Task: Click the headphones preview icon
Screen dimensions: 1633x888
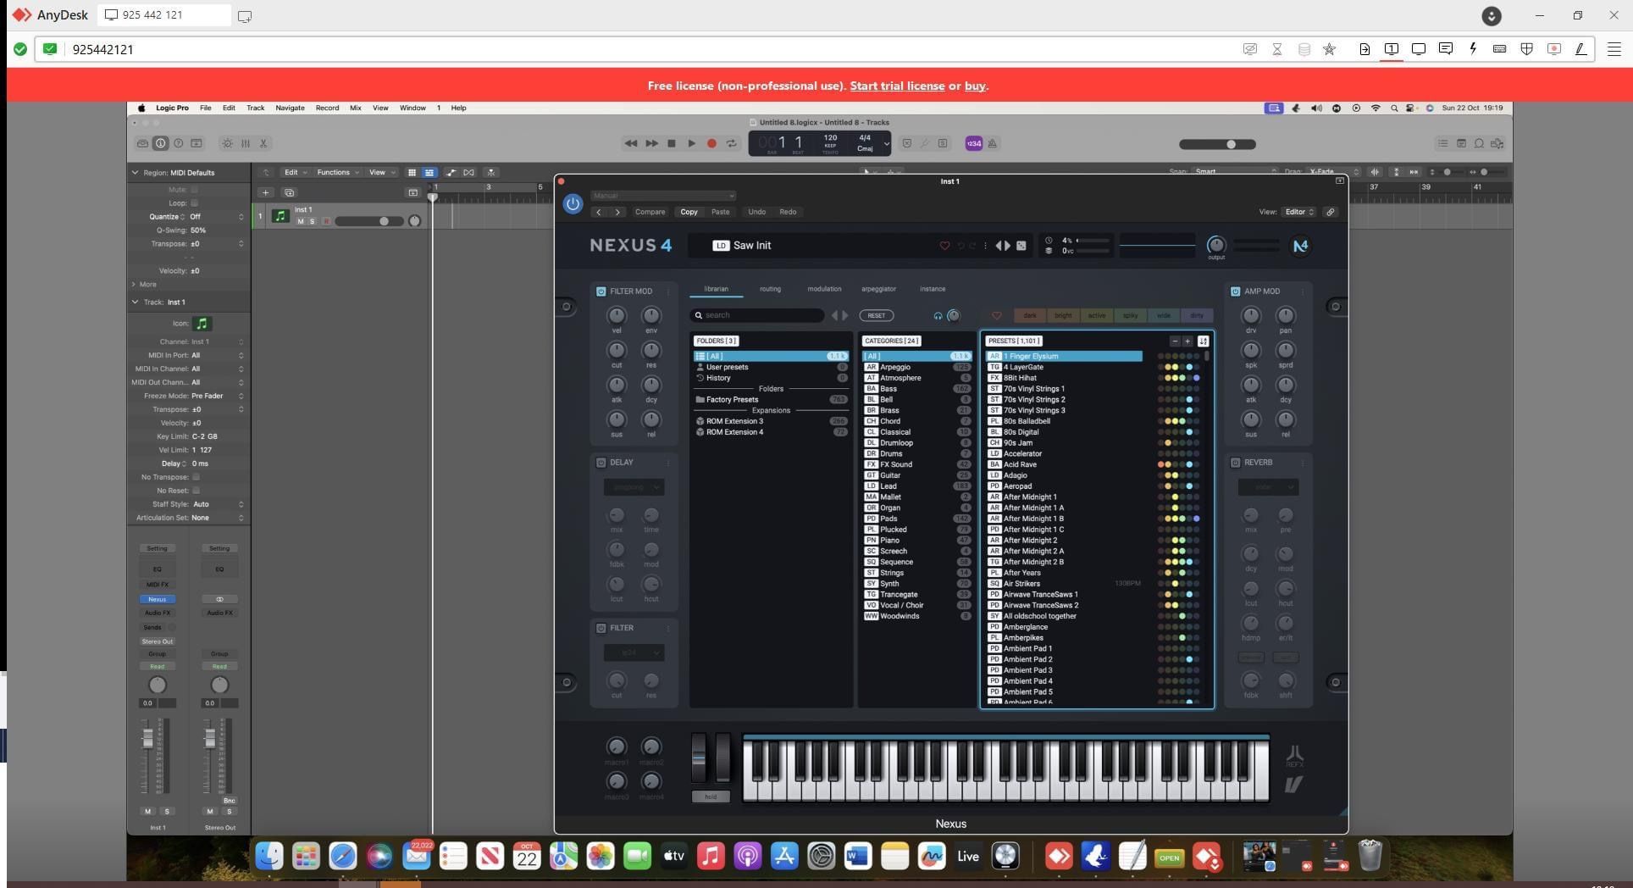Action: point(938,315)
